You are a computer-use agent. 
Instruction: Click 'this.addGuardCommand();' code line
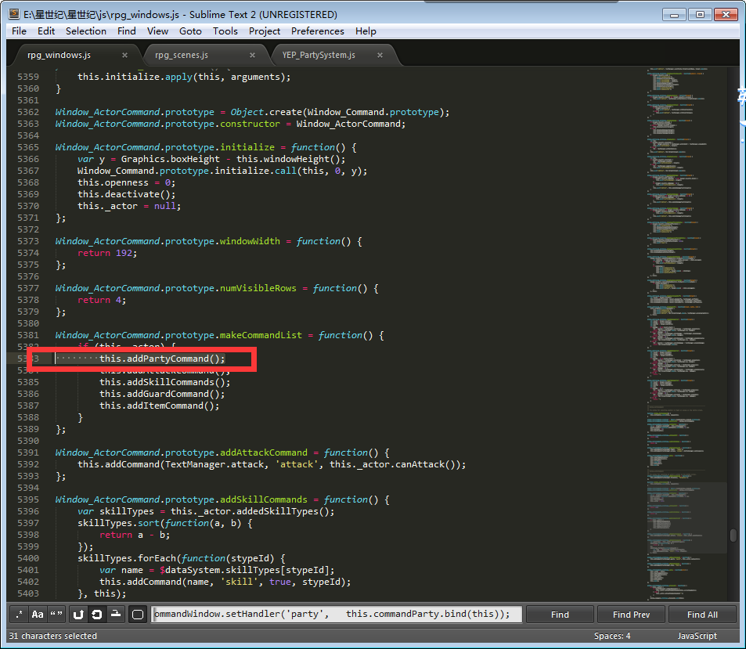[x=162, y=394]
